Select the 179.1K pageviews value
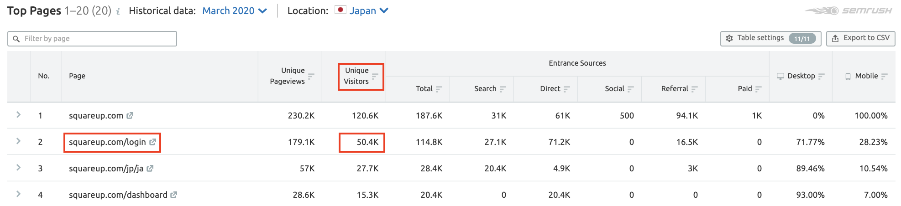 pos(301,142)
